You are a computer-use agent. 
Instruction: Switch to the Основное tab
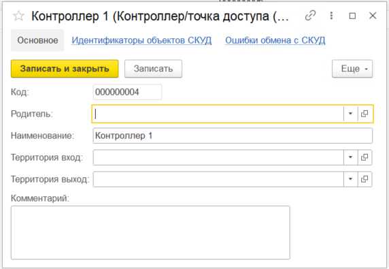pos(37,40)
